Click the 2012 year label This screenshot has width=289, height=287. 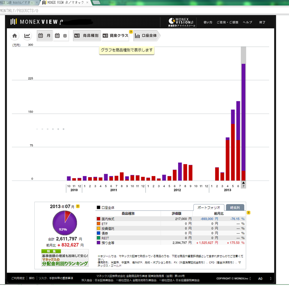pos(177,190)
